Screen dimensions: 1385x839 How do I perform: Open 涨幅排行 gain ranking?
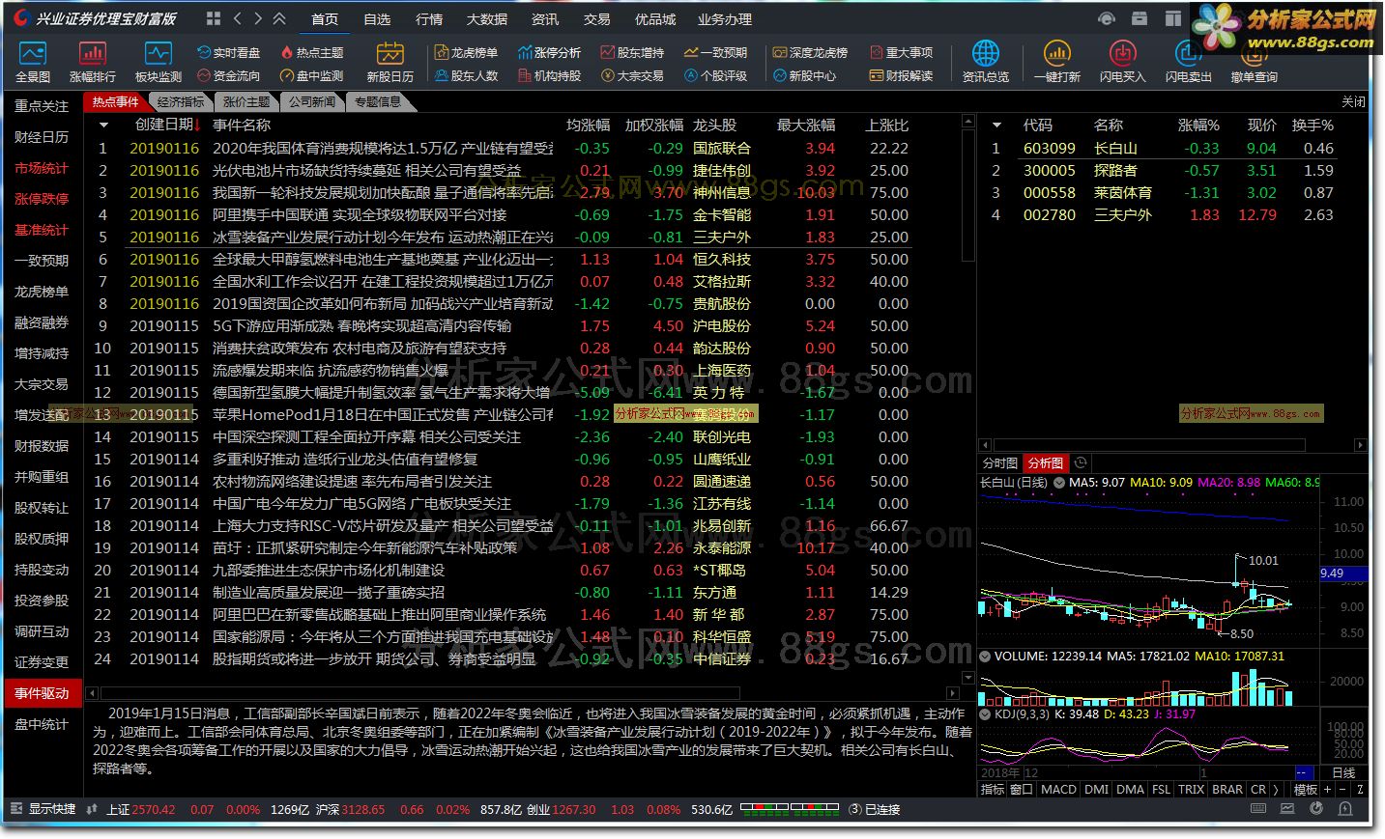tap(92, 62)
